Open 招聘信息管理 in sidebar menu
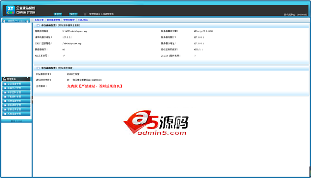311x178 pixels. tap(16, 101)
